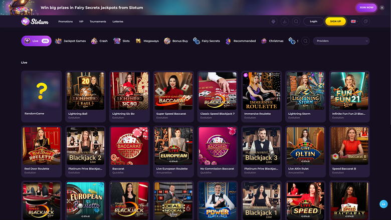
Task: Open the Speed Baccarat B thumbnail
Action: click(349, 146)
